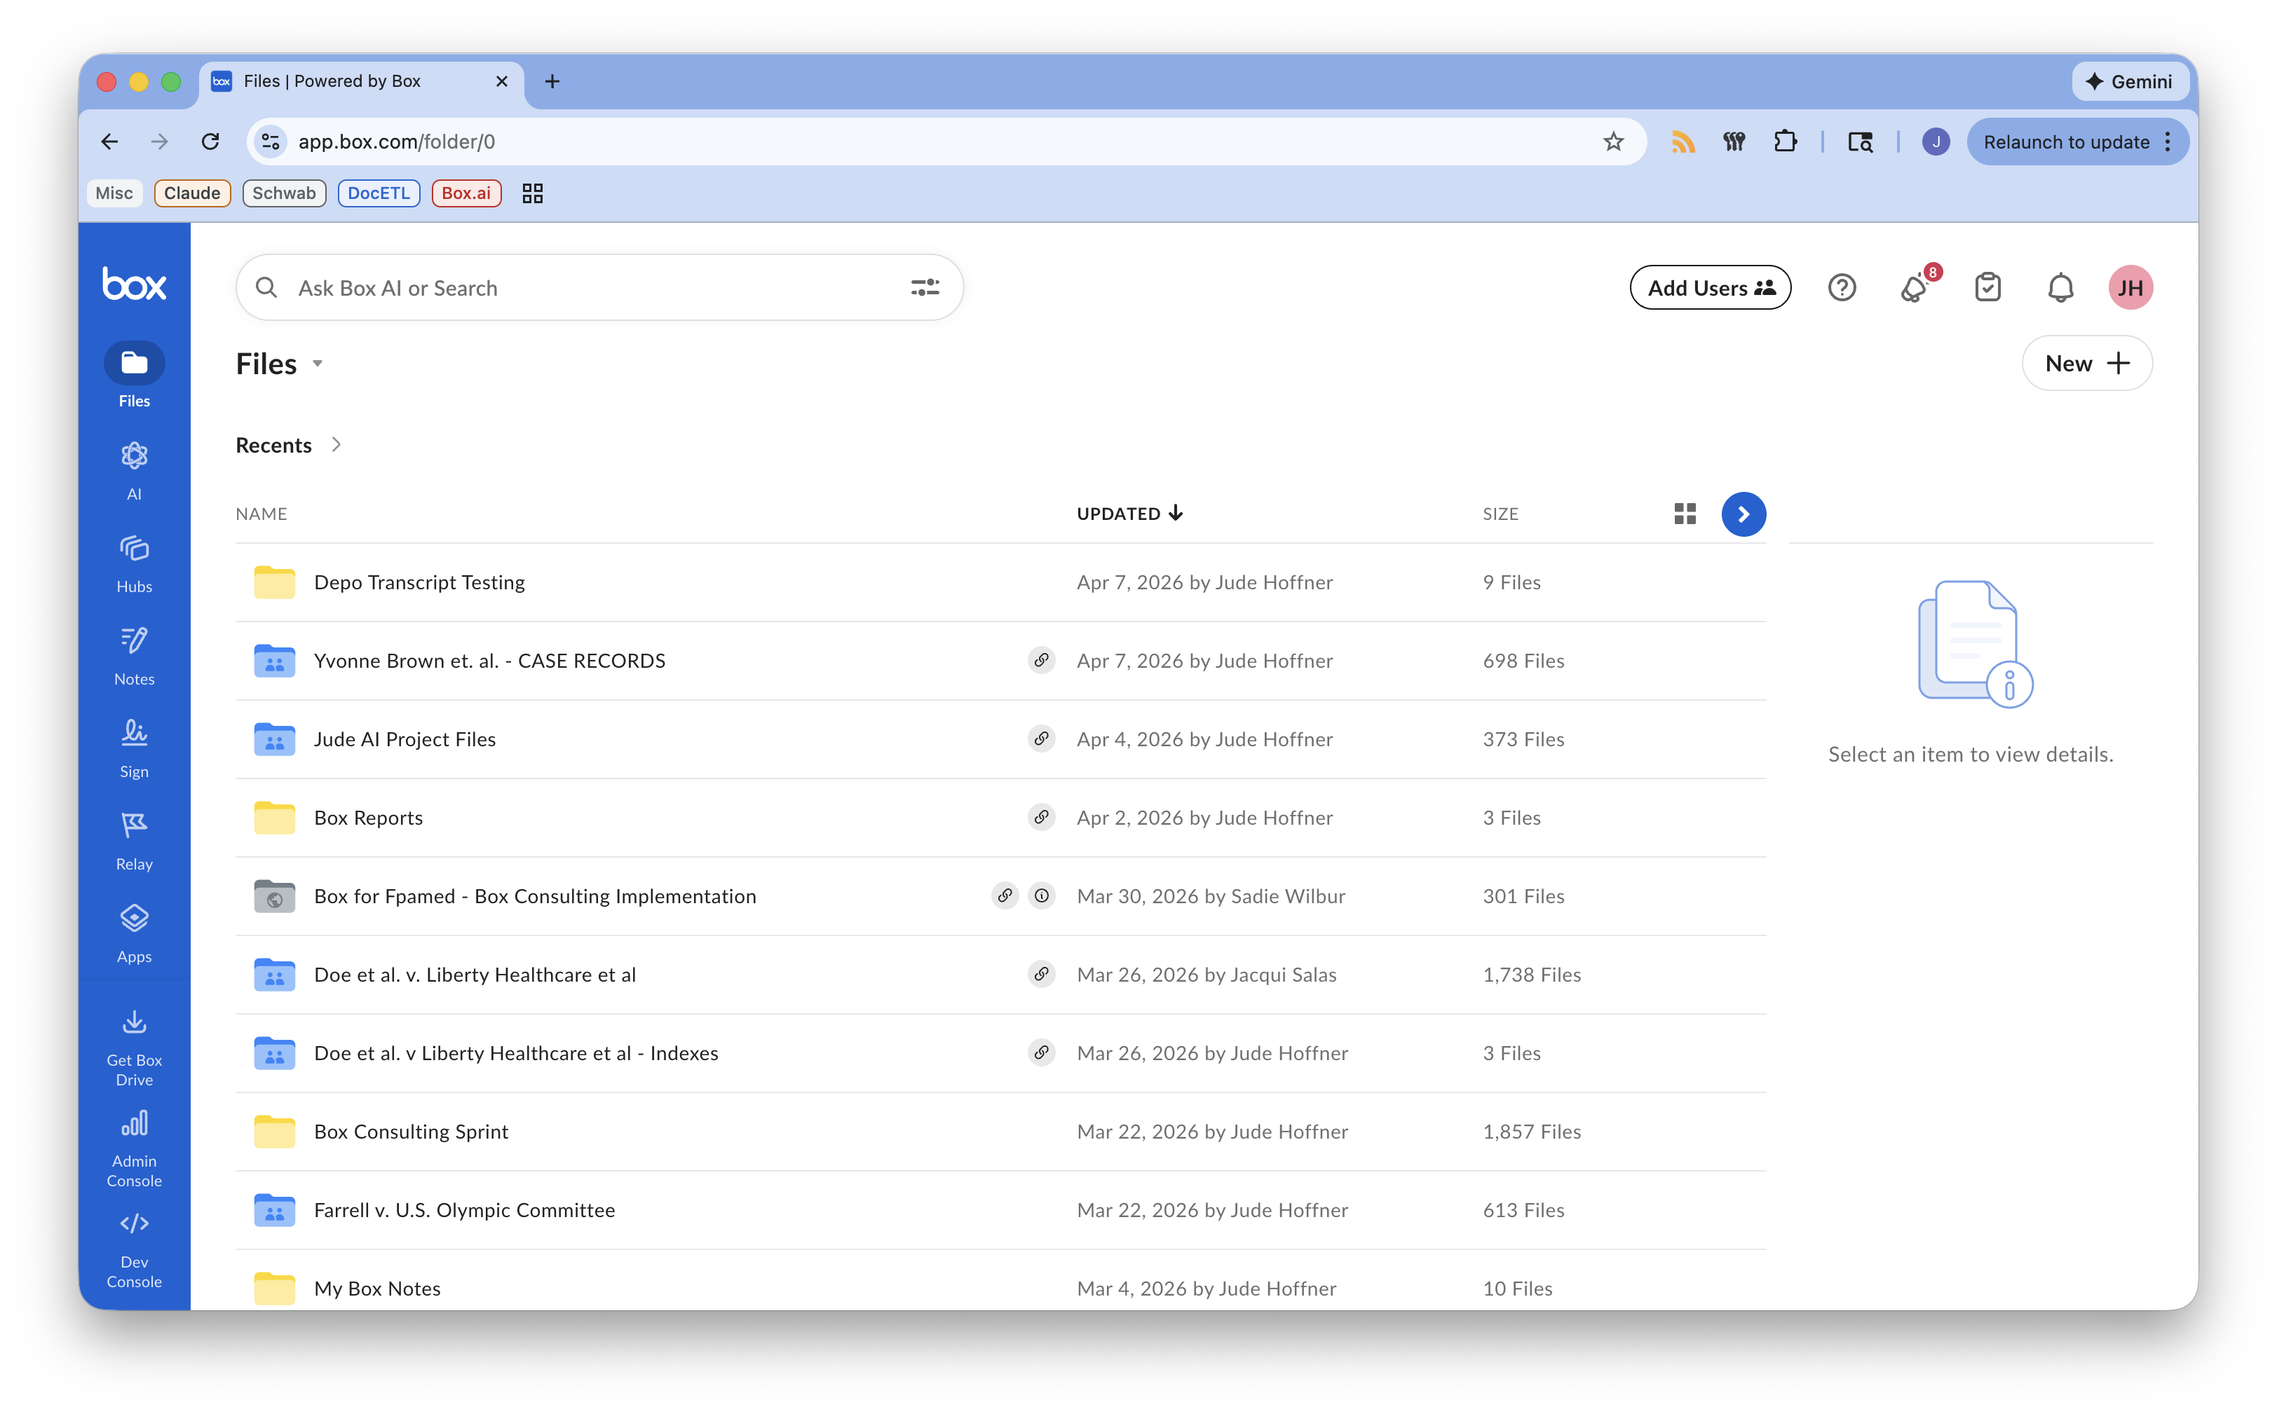
Task: Open the Dev Console
Action: pos(134,1244)
